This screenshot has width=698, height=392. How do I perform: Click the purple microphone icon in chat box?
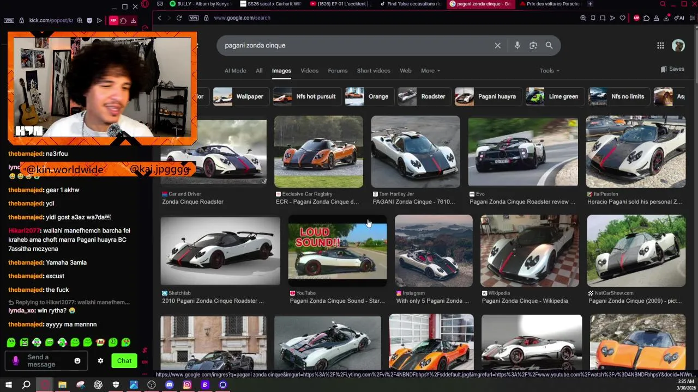click(15, 360)
